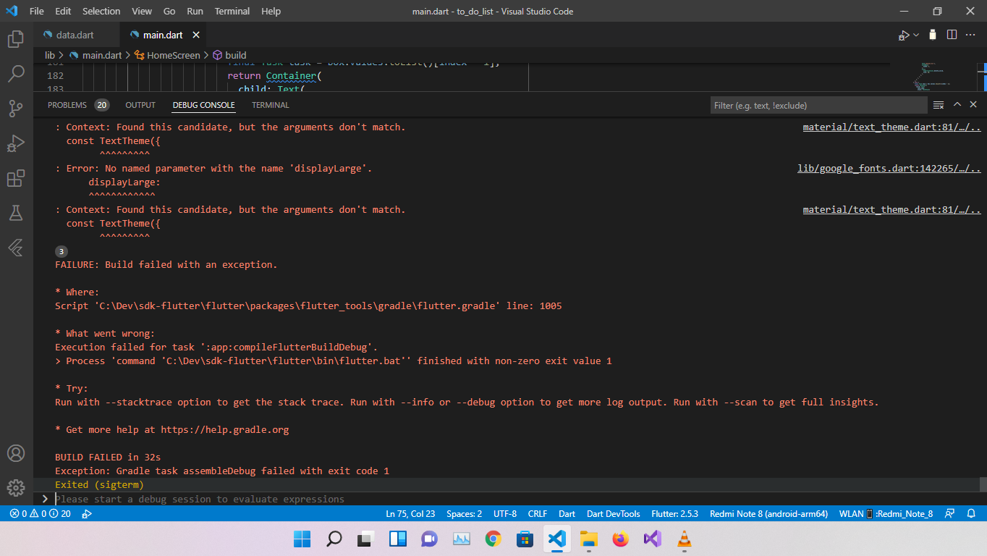Open Dart DevTools from status bar

click(614, 514)
